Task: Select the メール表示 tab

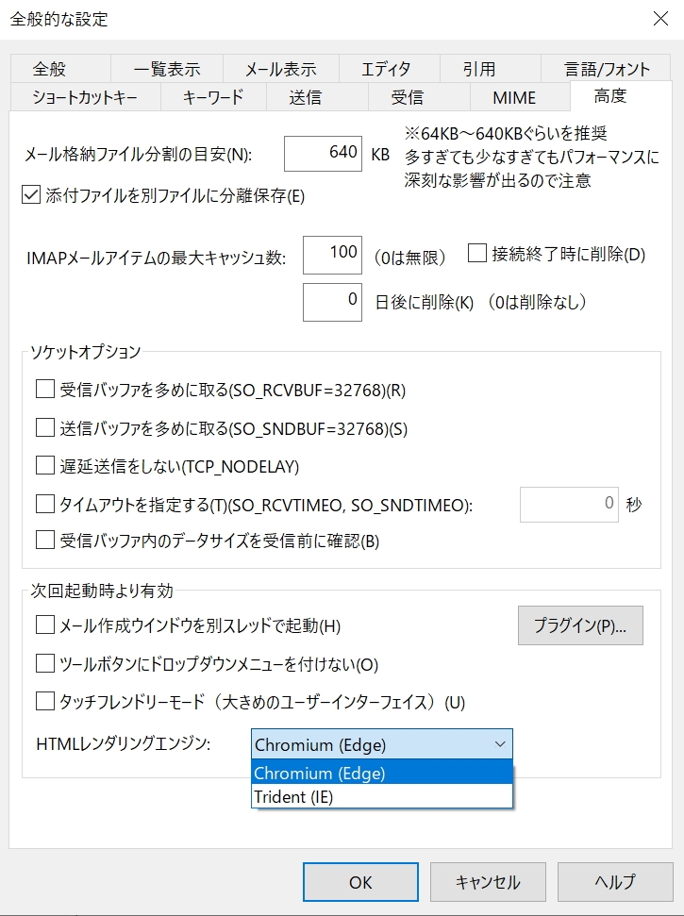Action: tap(278, 68)
